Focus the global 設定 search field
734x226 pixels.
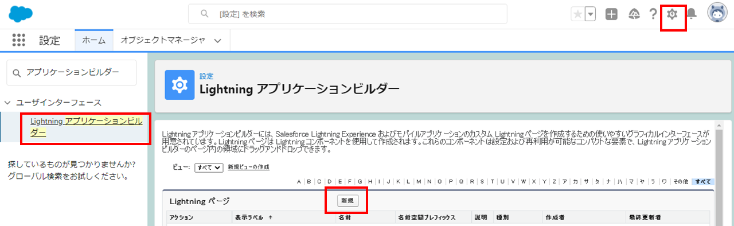click(348, 14)
